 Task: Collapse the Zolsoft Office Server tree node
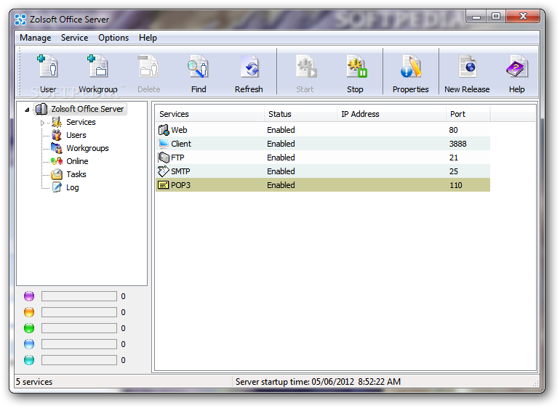[27, 110]
